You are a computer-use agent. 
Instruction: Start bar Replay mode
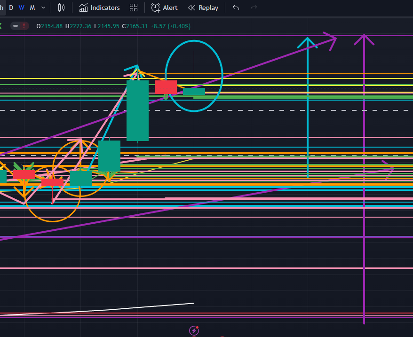203,8
